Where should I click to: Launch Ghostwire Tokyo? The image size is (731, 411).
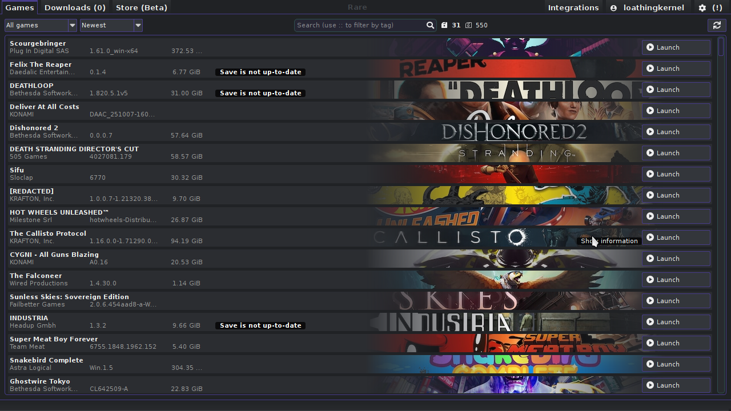point(676,385)
